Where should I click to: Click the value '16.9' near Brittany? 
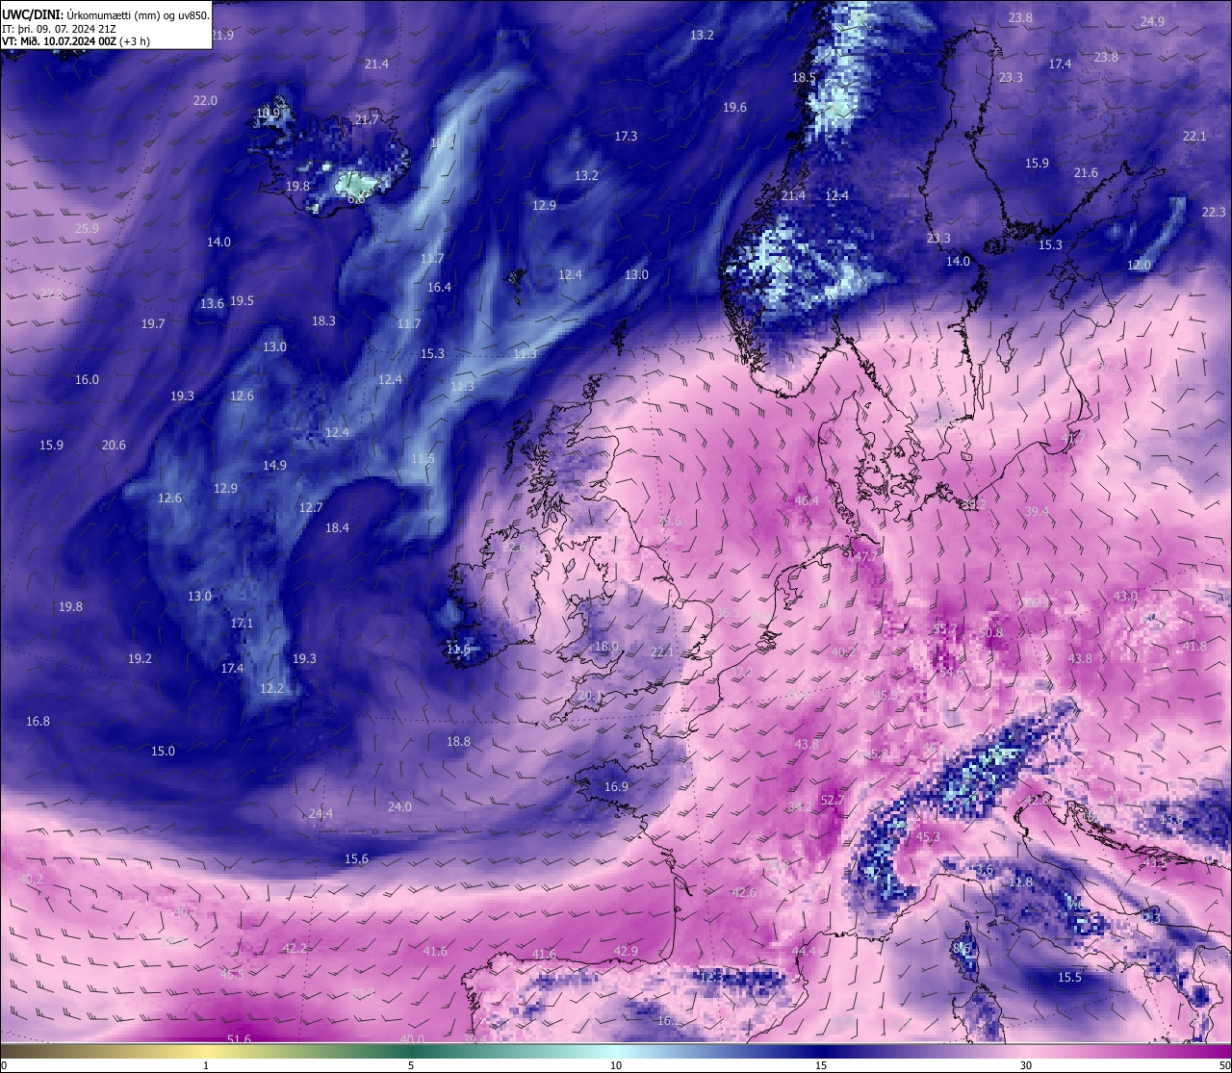pos(616,787)
